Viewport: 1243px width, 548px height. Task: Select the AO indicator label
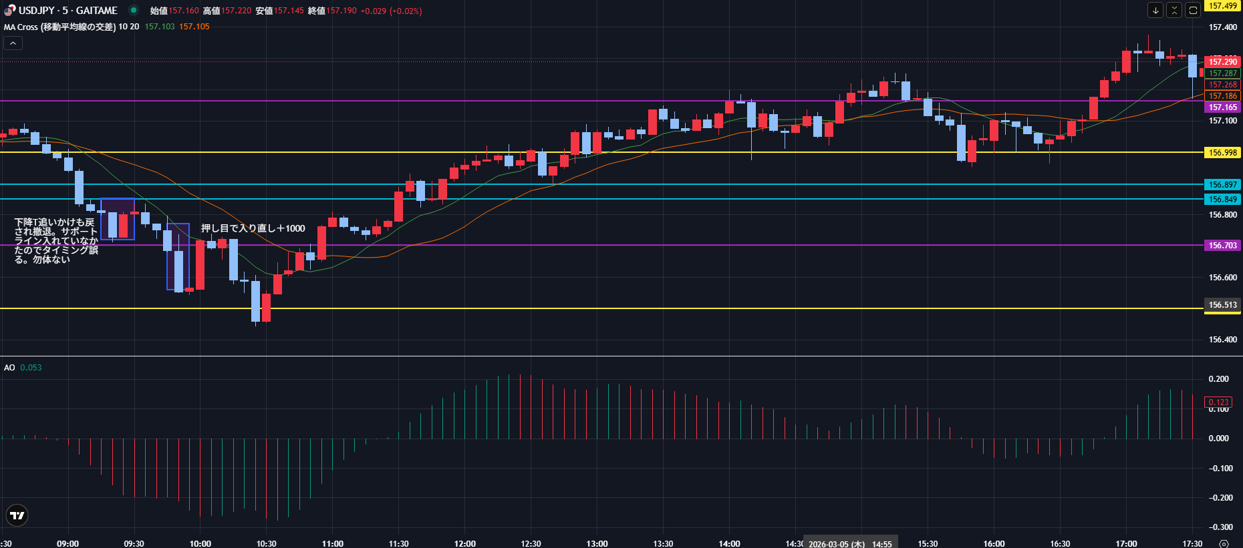point(9,368)
